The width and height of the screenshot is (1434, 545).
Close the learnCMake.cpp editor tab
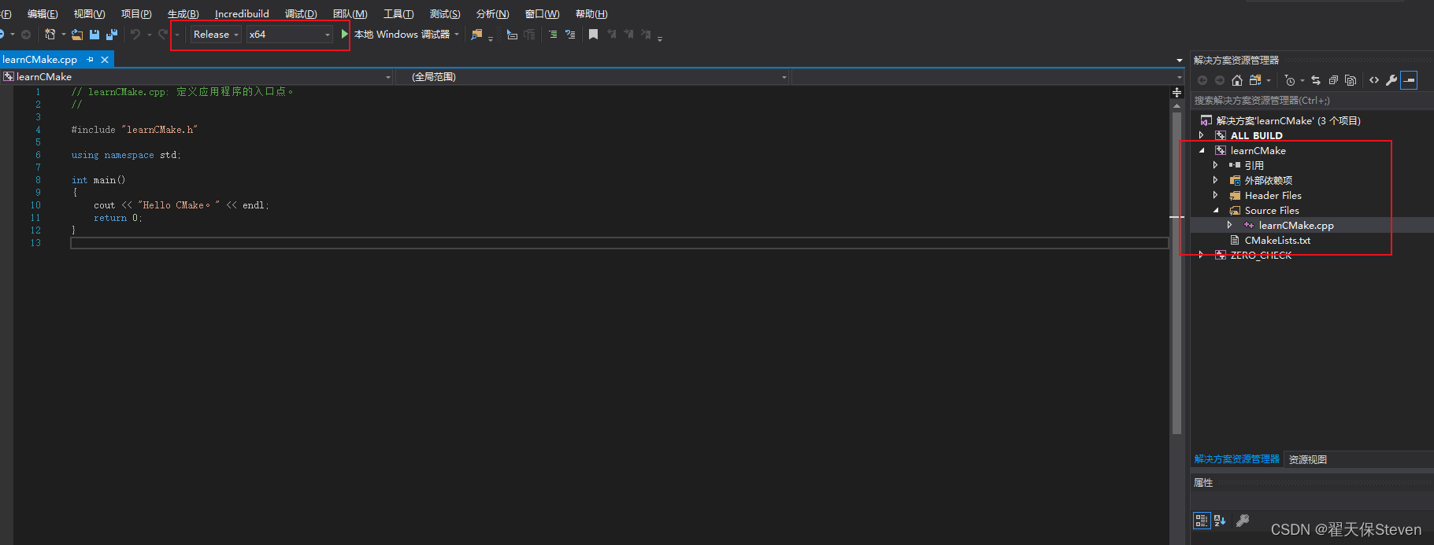coord(105,60)
